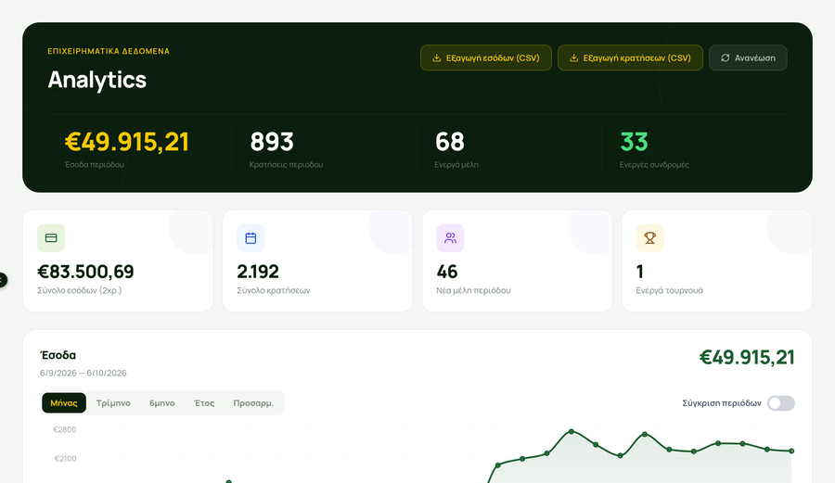Viewport: 835px width, 483px height.
Task: Click the Εξαγωγή κρατήσεων (CSV) button
Action: tap(630, 58)
